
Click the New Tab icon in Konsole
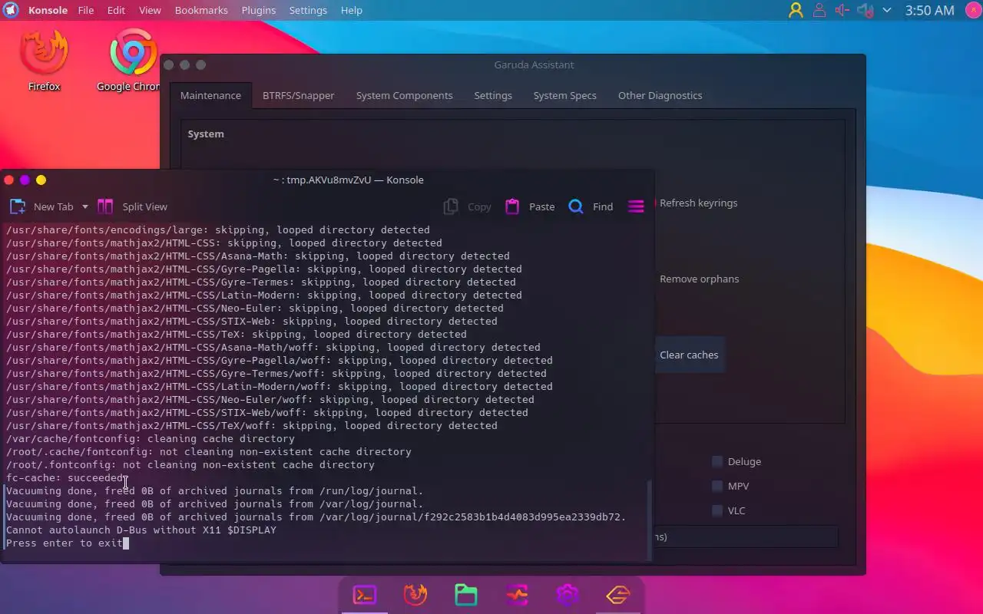[18, 206]
